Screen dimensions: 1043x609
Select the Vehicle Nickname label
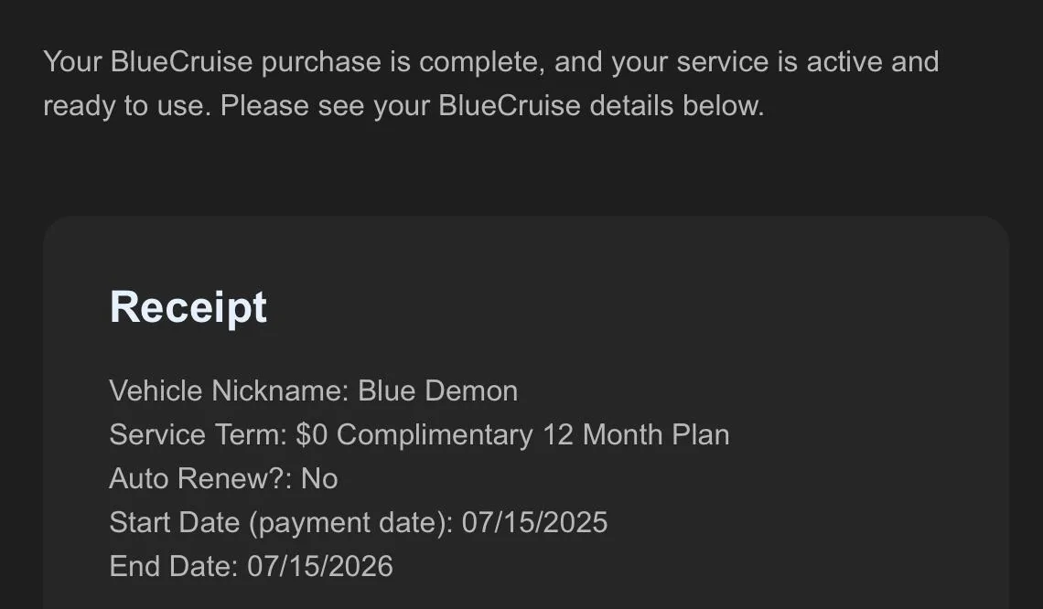(229, 391)
